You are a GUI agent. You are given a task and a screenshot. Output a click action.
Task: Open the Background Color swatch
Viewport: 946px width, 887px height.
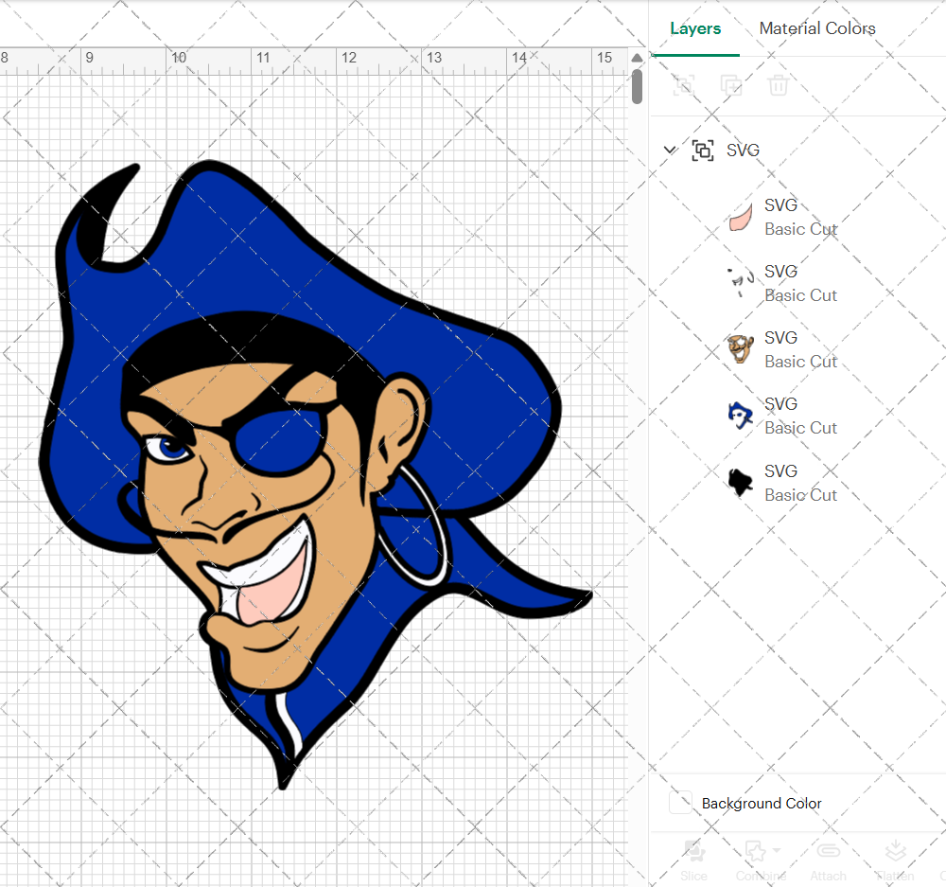(x=680, y=803)
